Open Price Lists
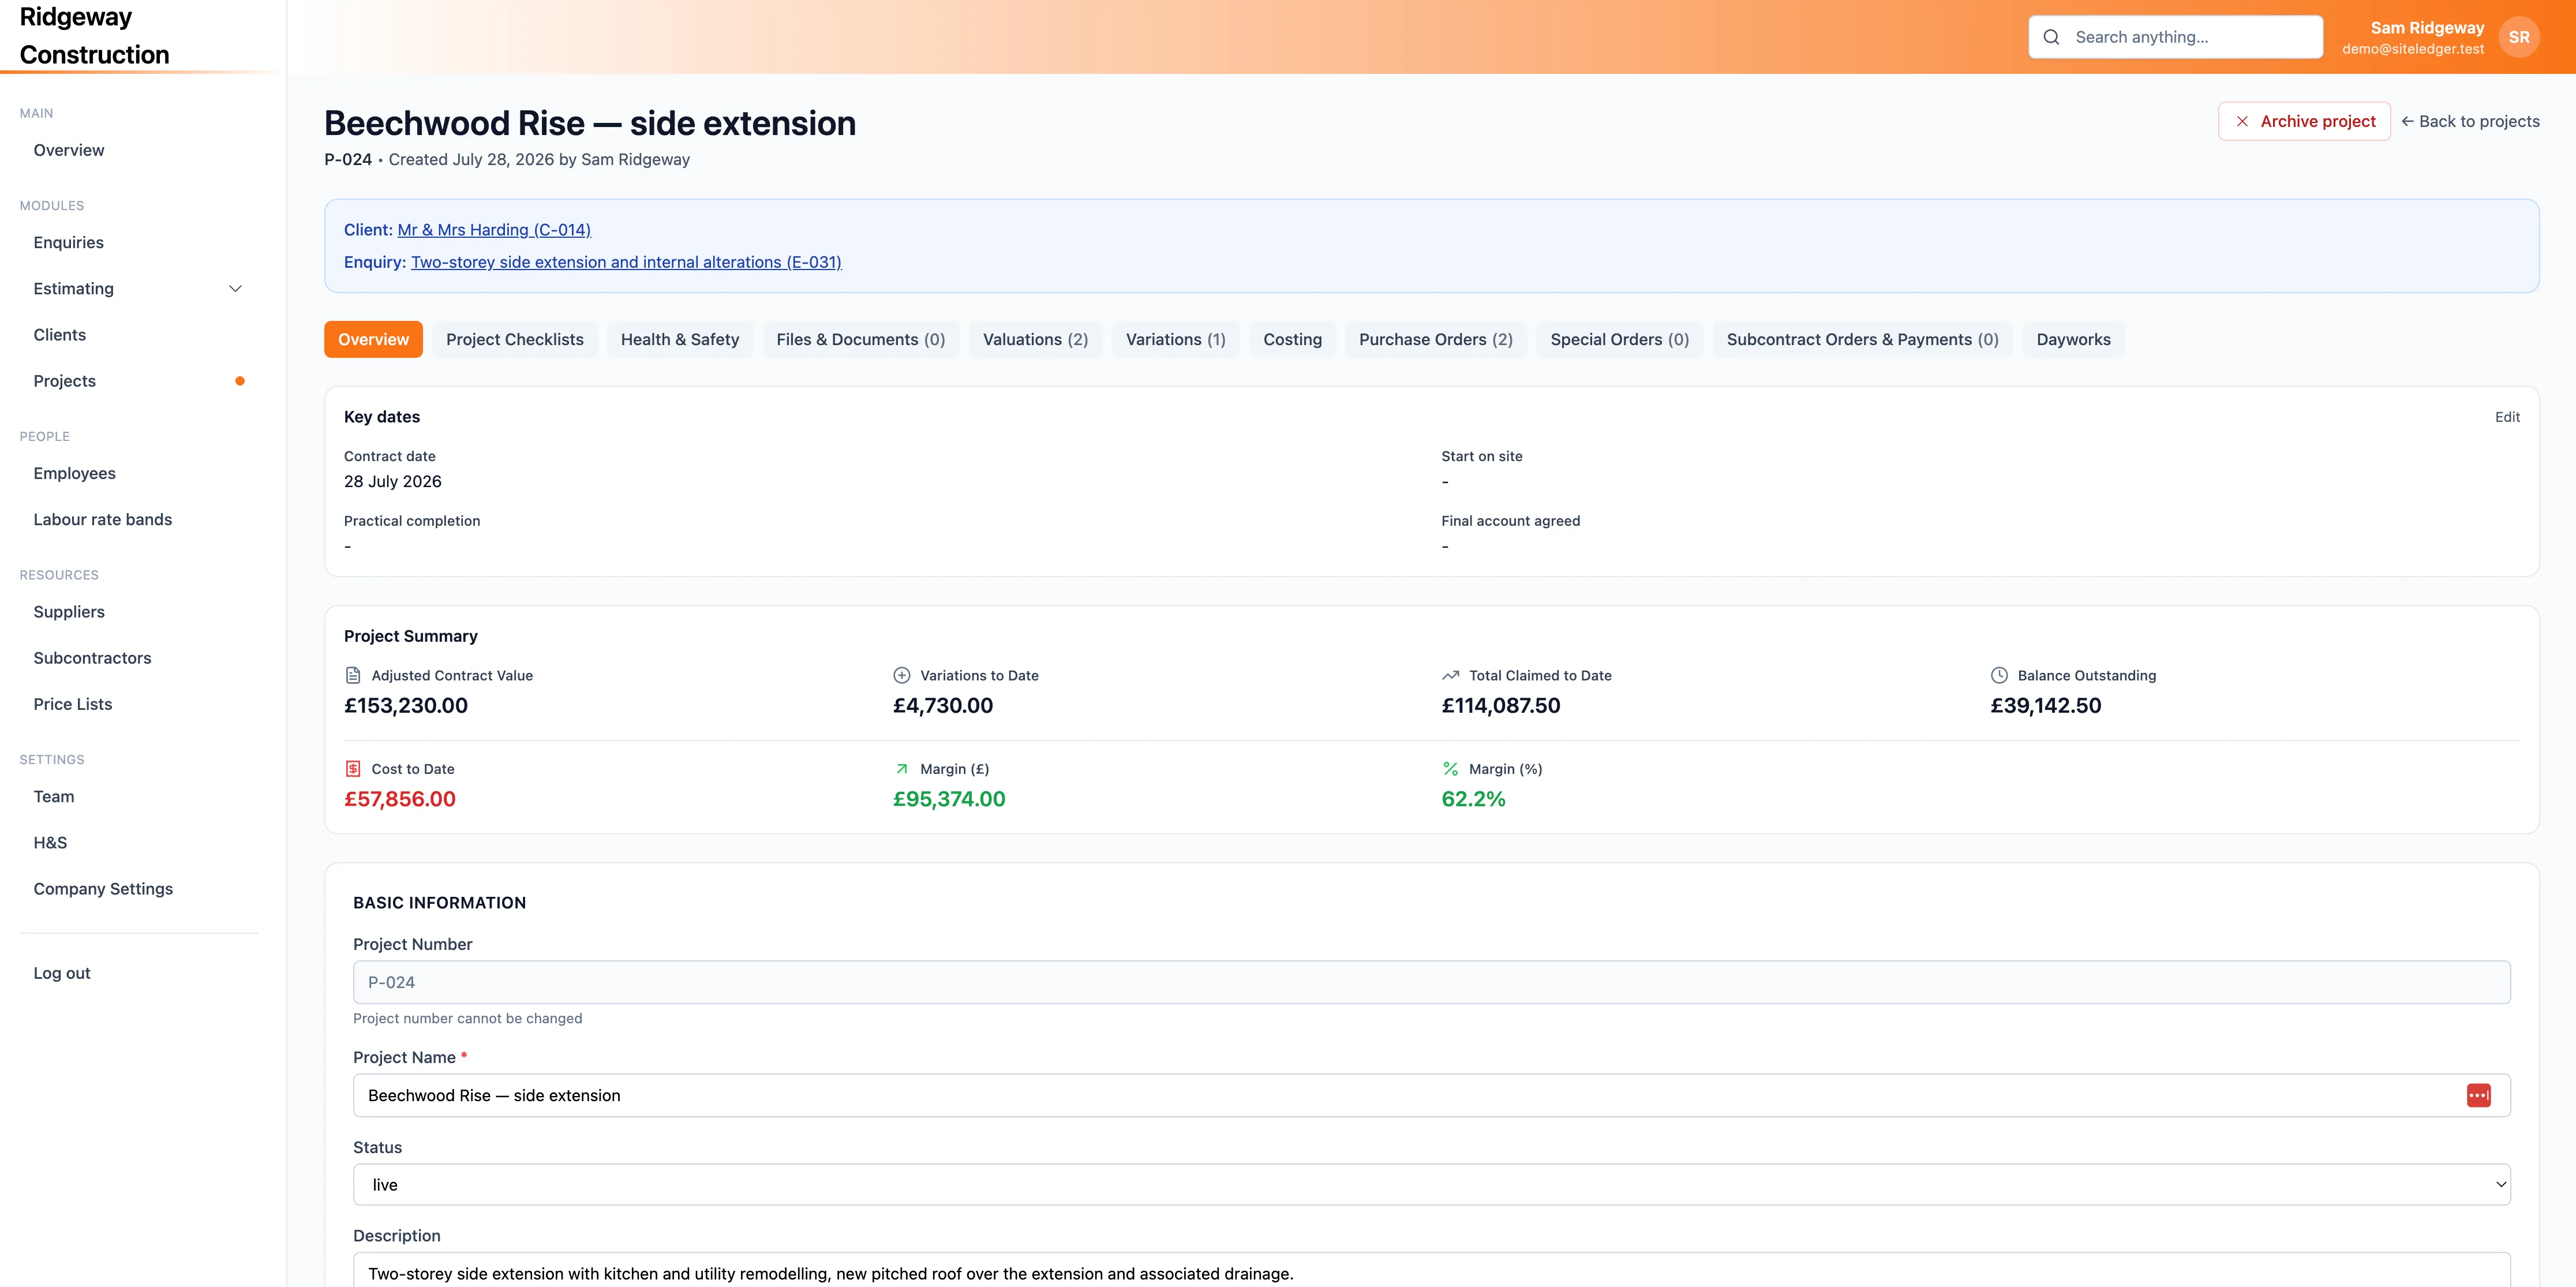Screen dimensions: 2576x1287 coord(73,704)
